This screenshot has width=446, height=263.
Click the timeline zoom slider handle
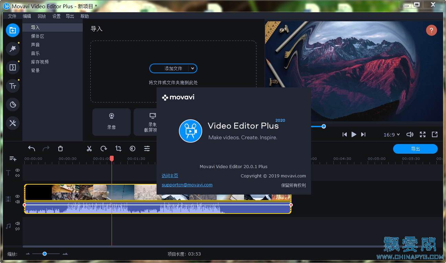pos(45,254)
